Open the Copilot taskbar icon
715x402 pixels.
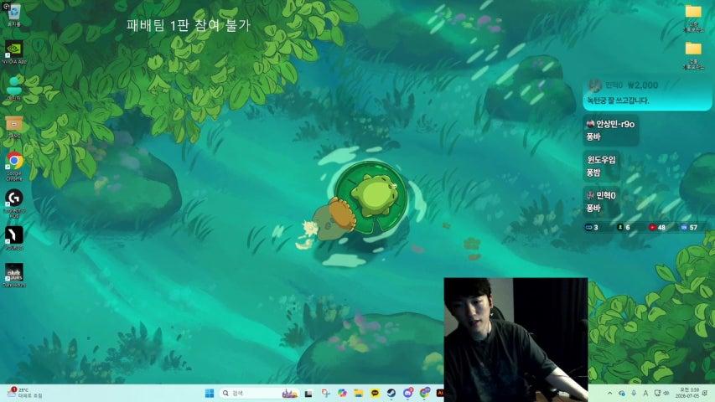[x=342, y=393]
